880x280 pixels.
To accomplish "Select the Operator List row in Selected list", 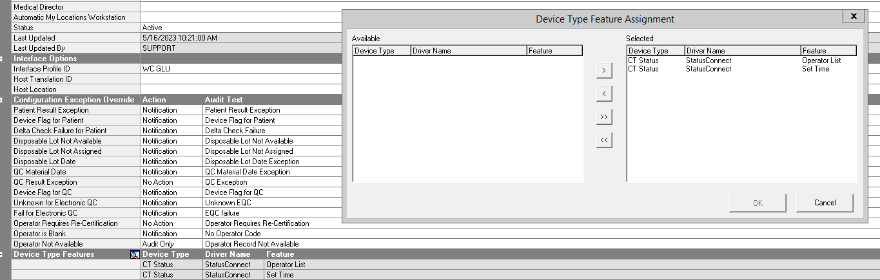I will click(741, 61).
